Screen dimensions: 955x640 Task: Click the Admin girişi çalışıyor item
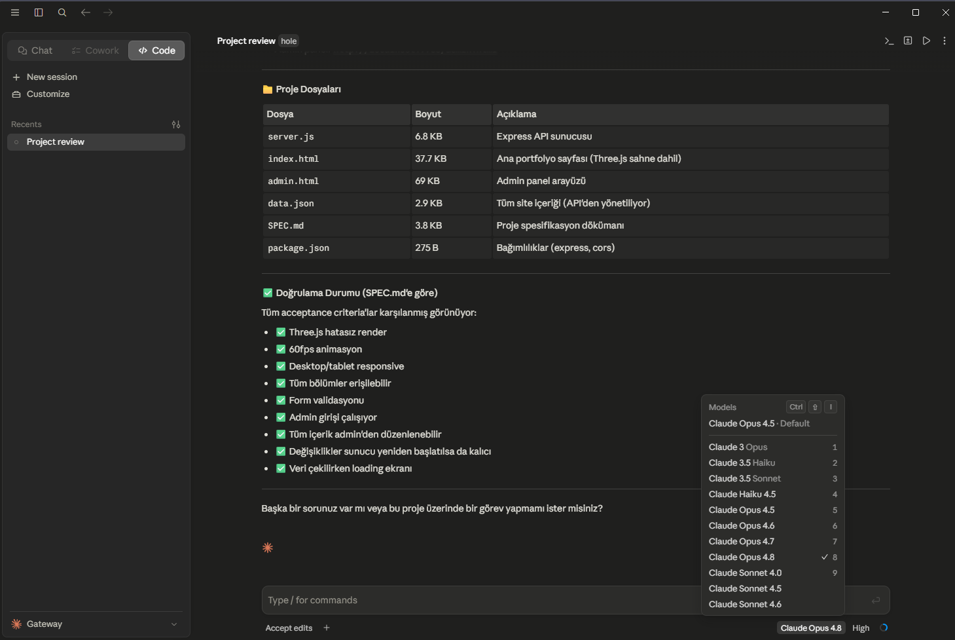tap(333, 417)
